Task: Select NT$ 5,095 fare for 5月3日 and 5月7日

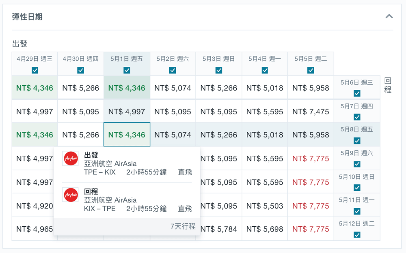Action: (x=219, y=111)
